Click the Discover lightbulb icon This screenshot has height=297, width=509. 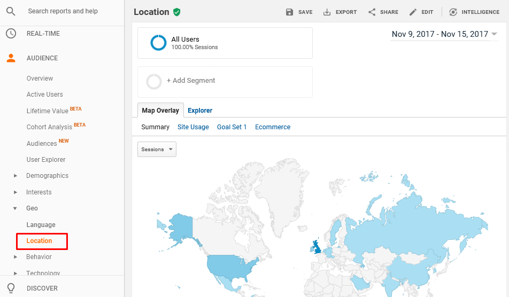click(x=11, y=288)
